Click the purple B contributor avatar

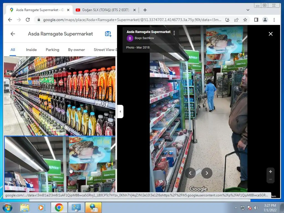click(x=130, y=38)
